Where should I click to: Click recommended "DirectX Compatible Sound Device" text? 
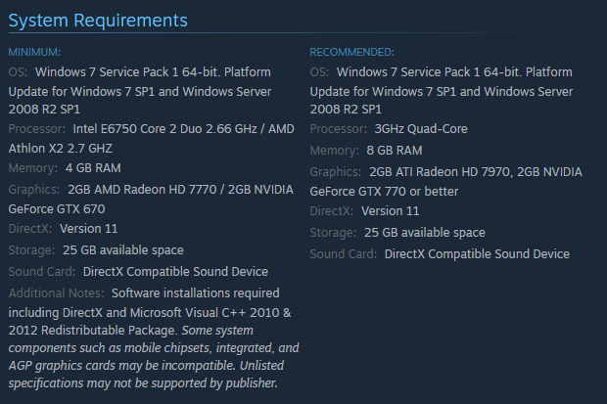pos(477,254)
